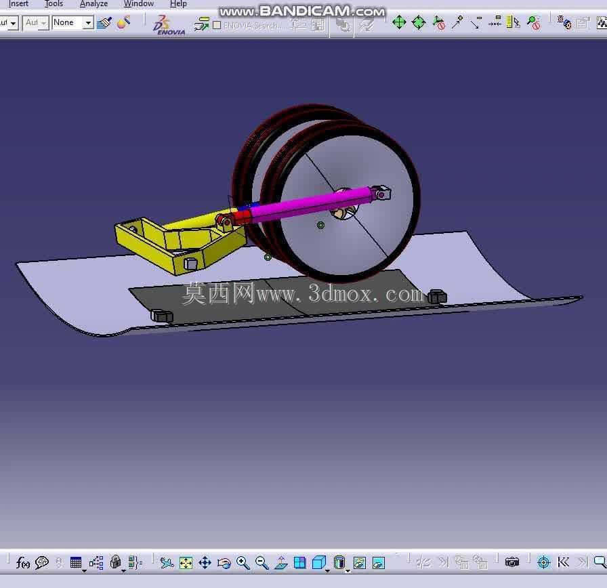The image size is (607, 588).
Task: Open the Formula f(x) tool
Action: point(23,562)
